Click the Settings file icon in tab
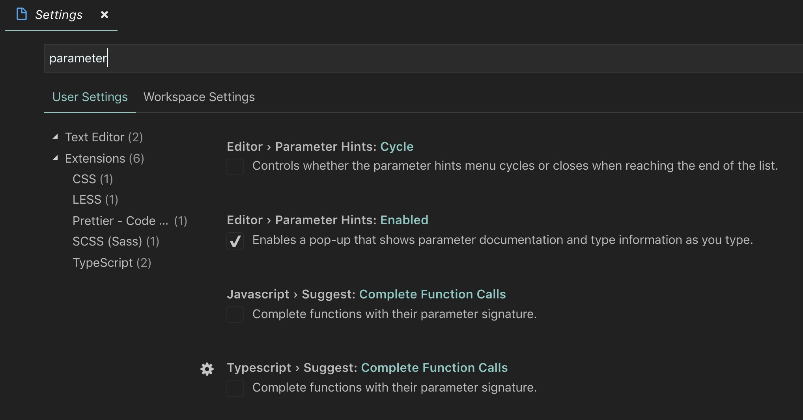 tap(22, 14)
